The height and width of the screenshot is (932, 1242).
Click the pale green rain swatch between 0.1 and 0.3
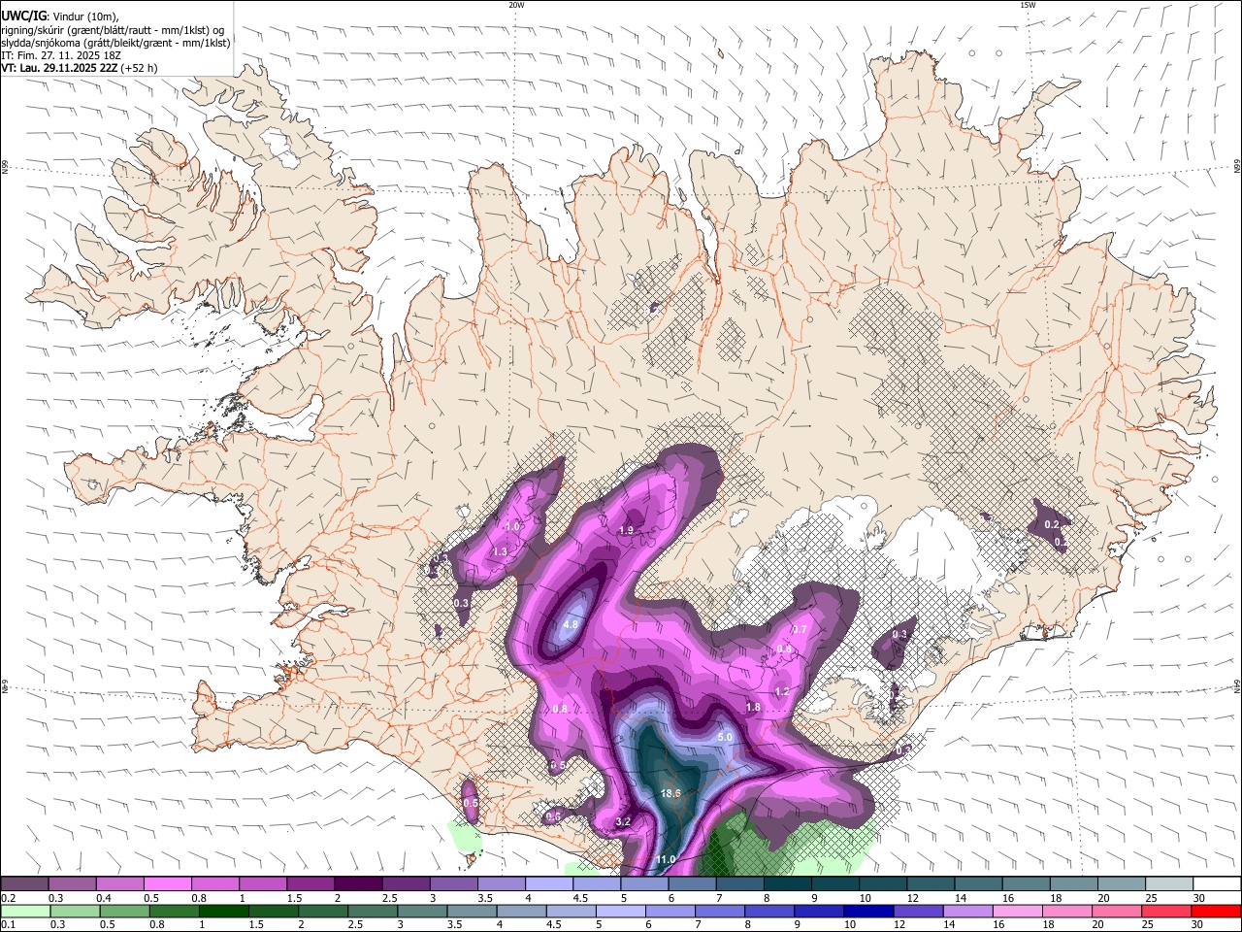point(24,911)
